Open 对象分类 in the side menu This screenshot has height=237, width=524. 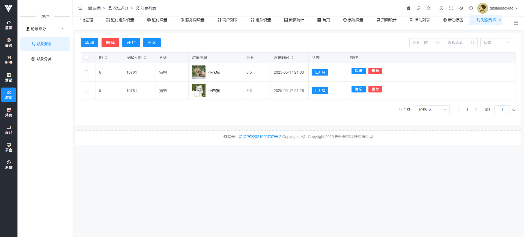(x=44, y=59)
